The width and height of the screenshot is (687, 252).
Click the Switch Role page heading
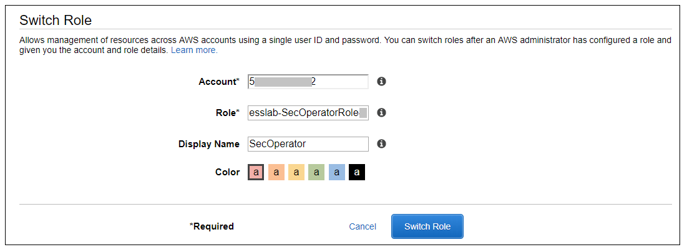click(x=56, y=20)
